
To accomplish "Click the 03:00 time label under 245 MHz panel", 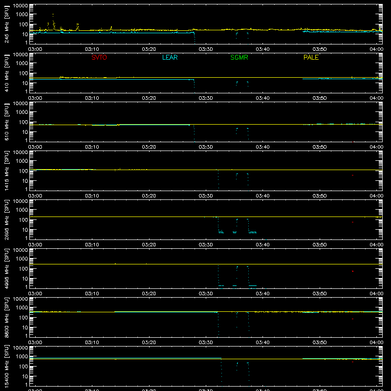I will click(35, 49).
